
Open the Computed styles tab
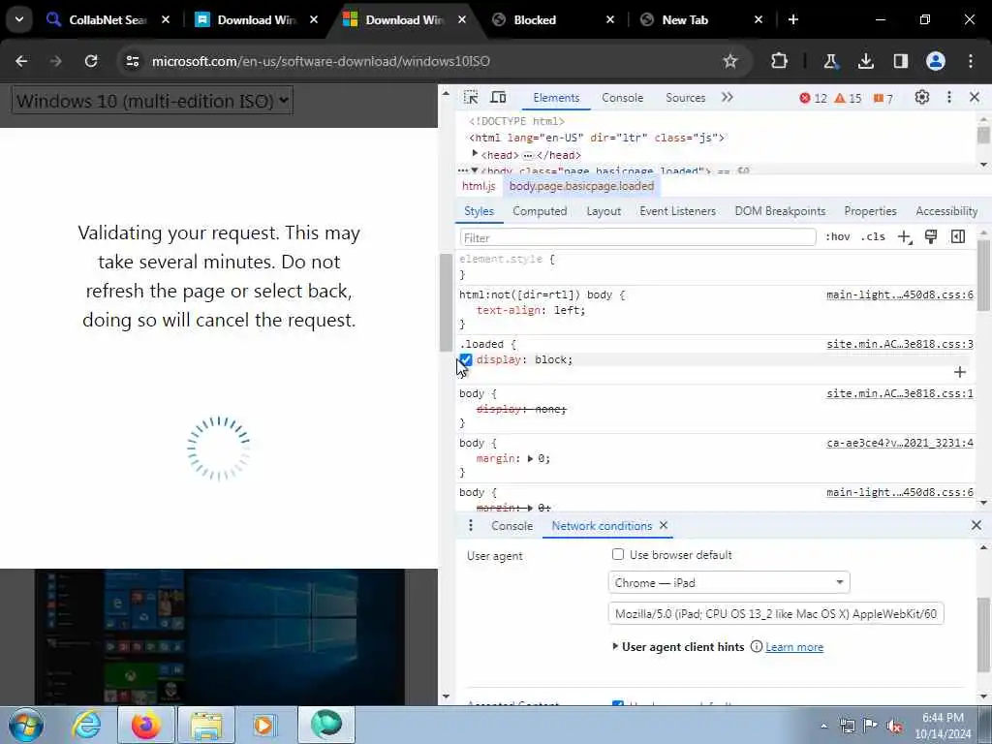(540, 211)
